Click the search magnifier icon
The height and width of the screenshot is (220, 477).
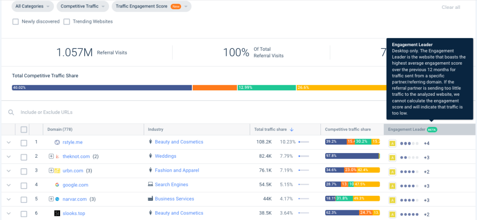click(11, 113)
